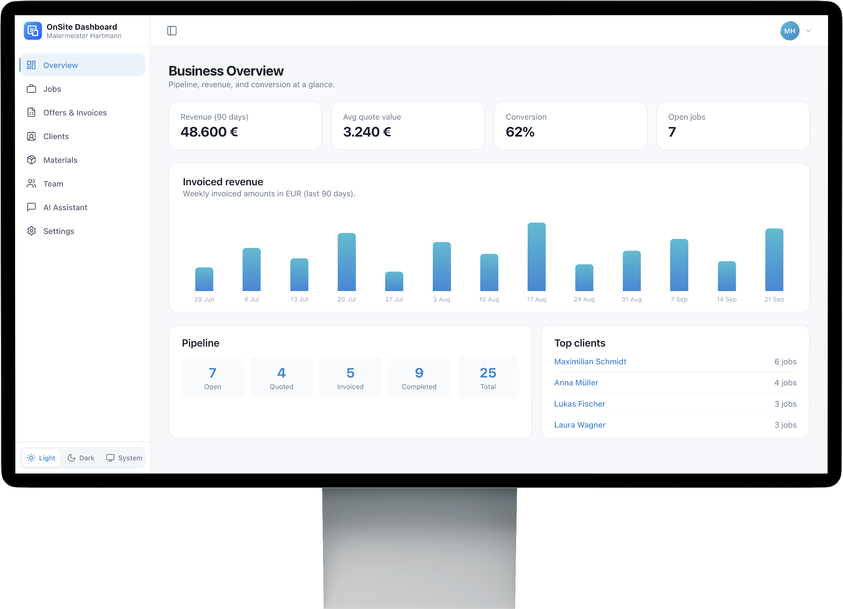843x609 pixels.
Task: Open Settings label in sidebar
Action: 59,231
